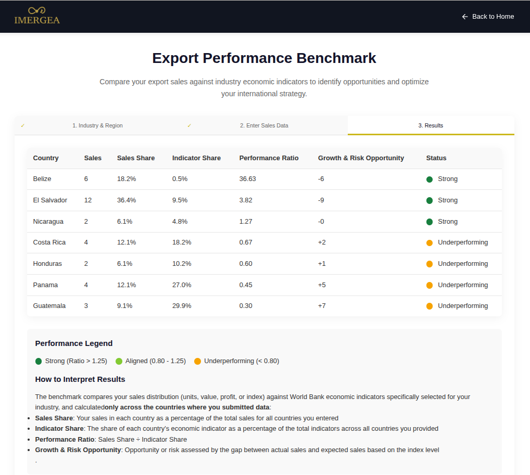Click the orange status dot next to Guatemala

pos(429,306)
